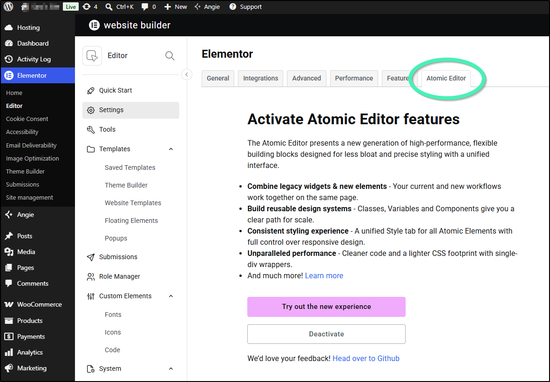Click the Editor cursor icon box
The height and width of the screenshot is (382, 550).
click(x=92, y=56)
